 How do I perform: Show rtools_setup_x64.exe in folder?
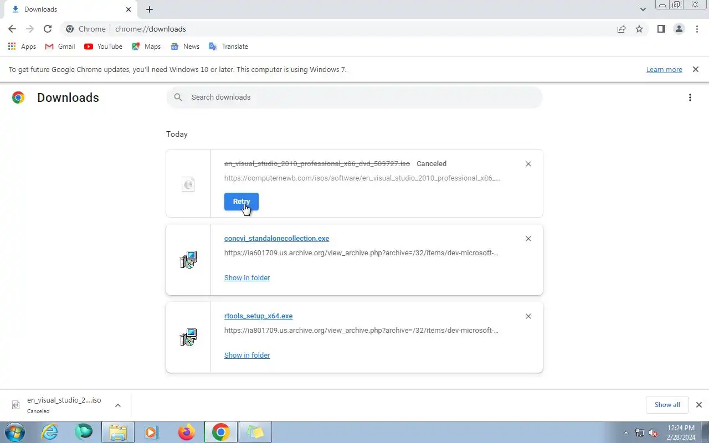247,356
